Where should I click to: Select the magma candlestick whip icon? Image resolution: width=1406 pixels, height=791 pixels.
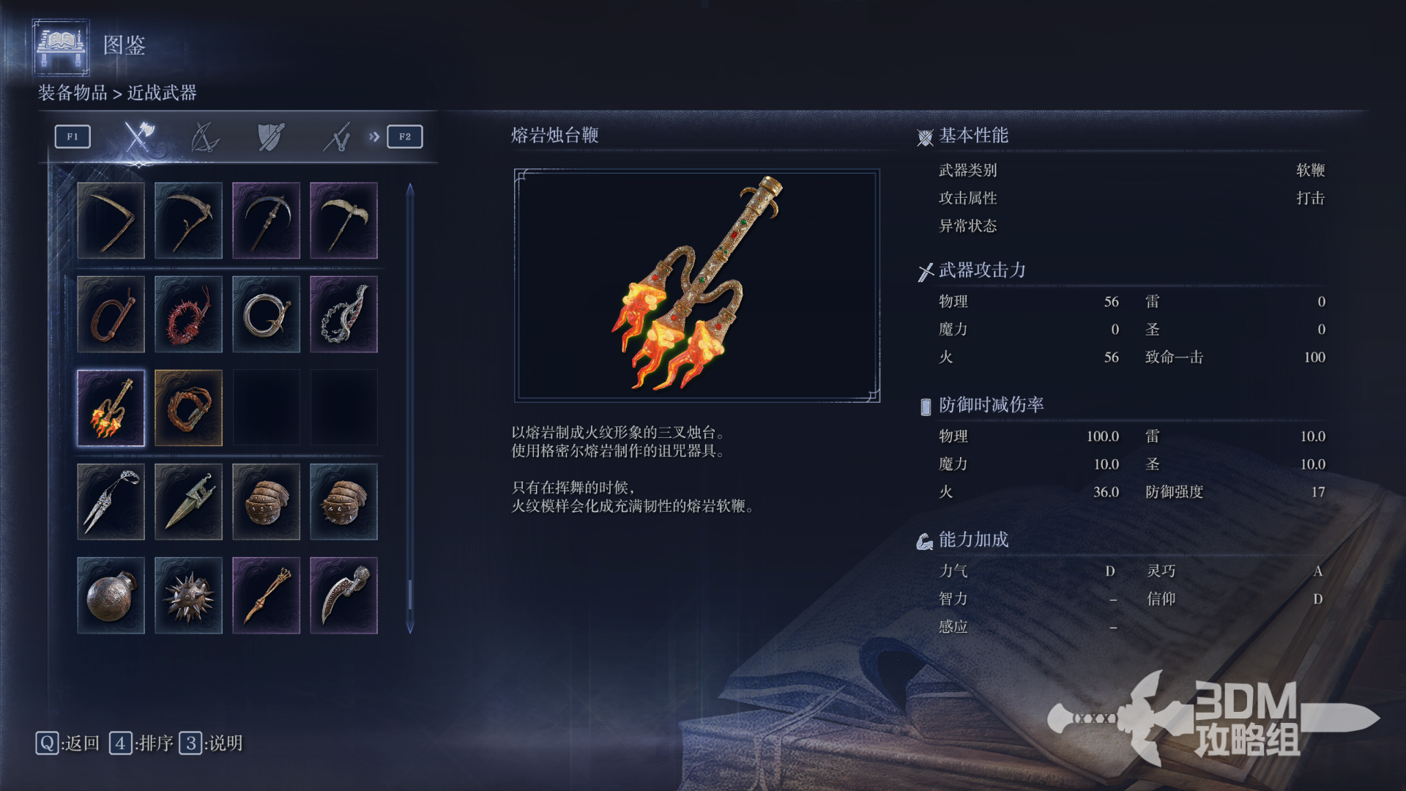tap(111, 408)
